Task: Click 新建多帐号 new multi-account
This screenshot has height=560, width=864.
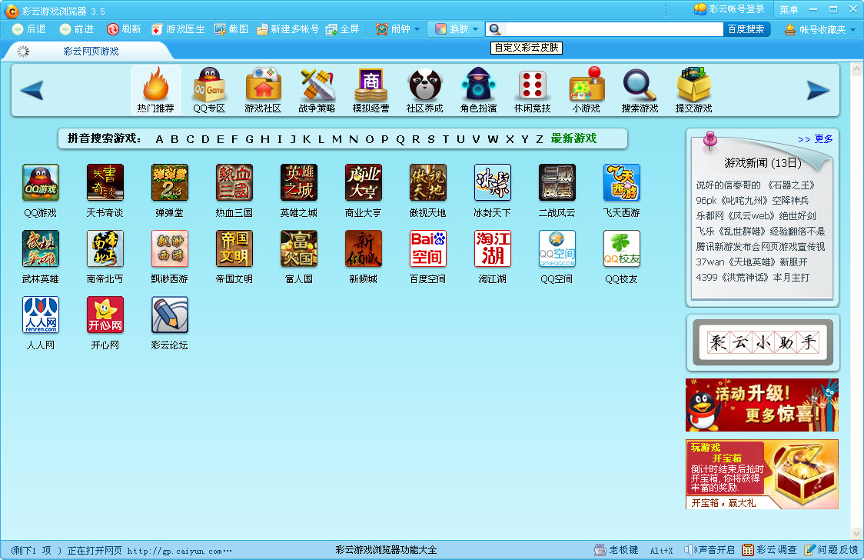Action: coord(287,29)
